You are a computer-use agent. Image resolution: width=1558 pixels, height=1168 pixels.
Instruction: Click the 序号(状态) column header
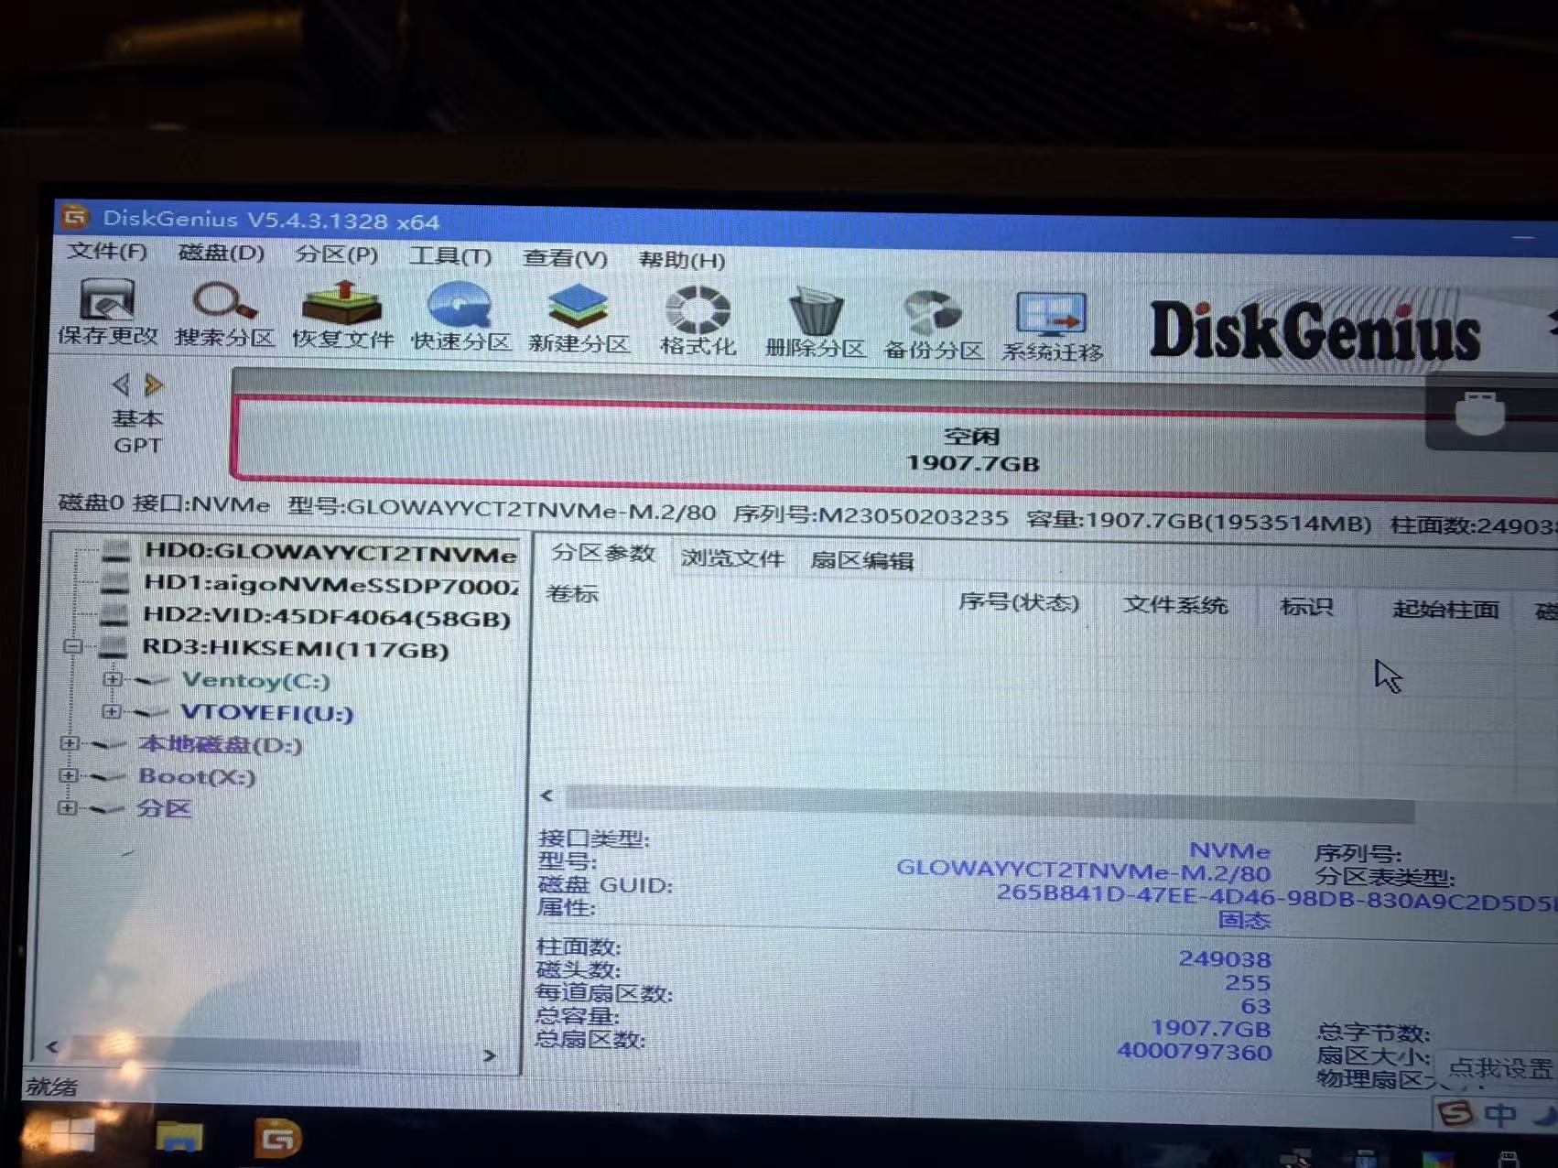coord(1019,602)
